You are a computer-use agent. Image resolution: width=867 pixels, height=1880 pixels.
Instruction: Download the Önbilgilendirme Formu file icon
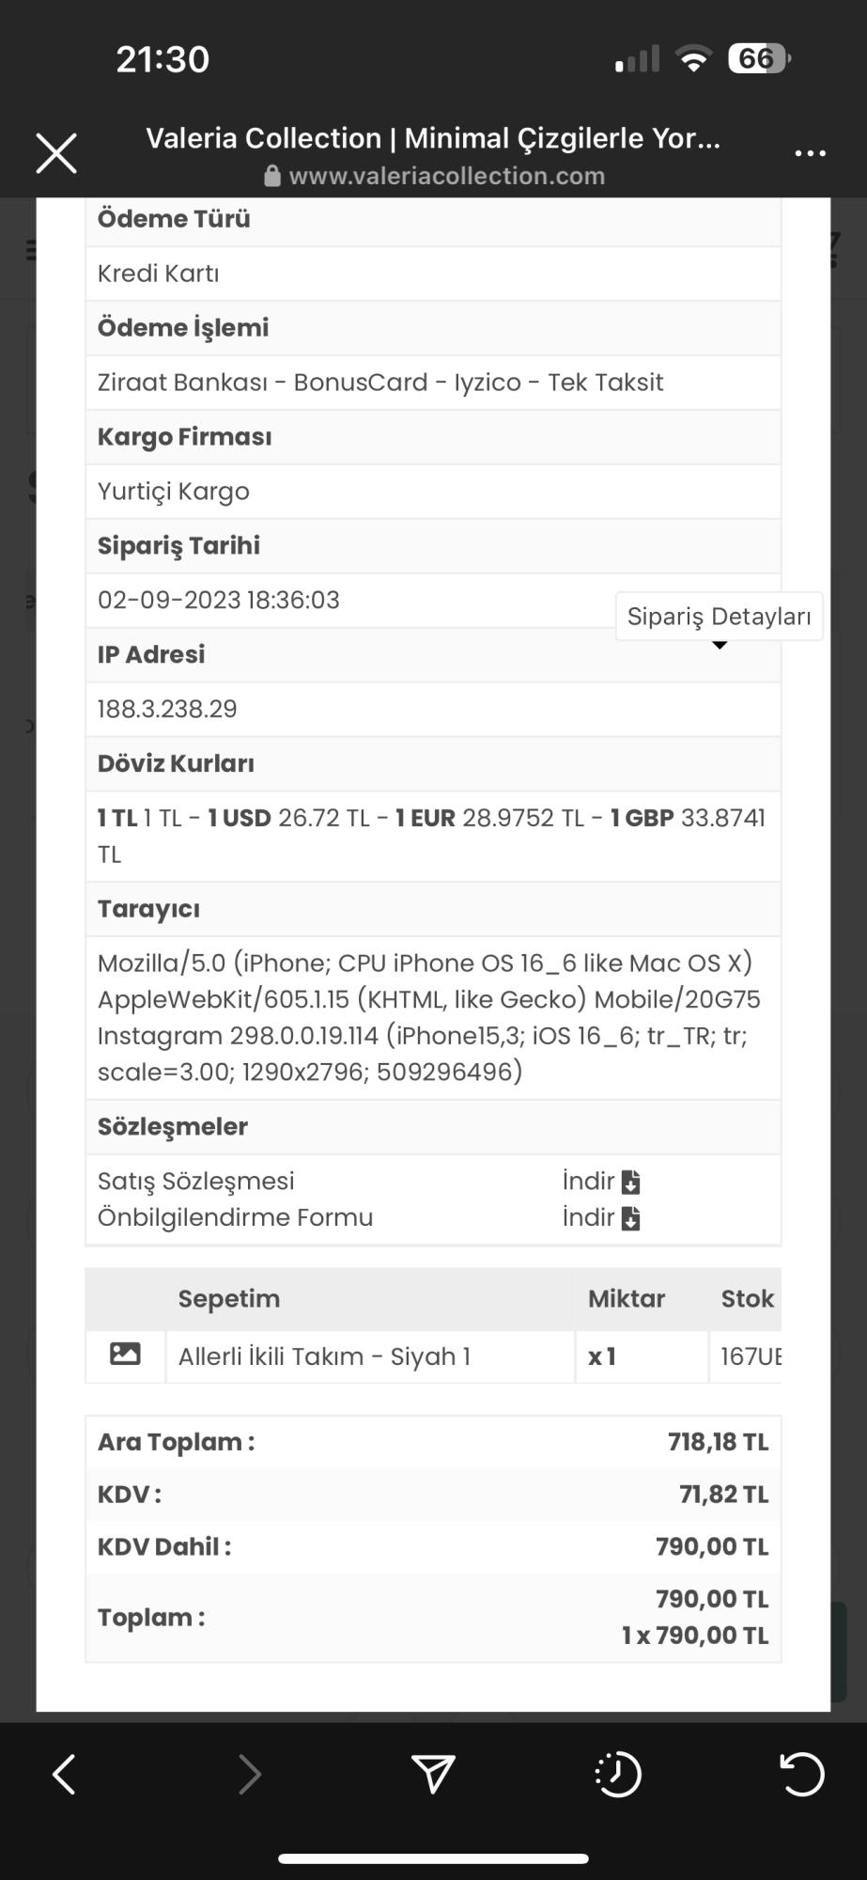tap(631, 1219)
